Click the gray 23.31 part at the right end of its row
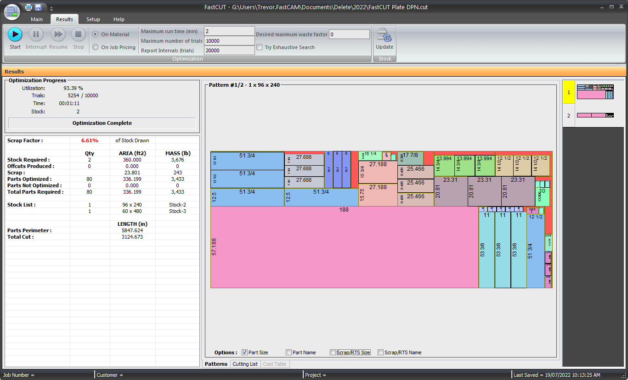The image size is (628, 380). coord(518,191)
